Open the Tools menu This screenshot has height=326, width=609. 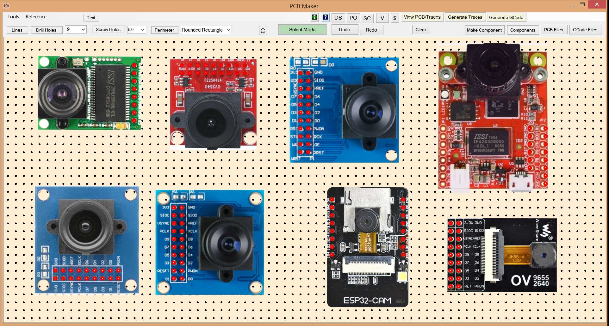pos(13,17)
